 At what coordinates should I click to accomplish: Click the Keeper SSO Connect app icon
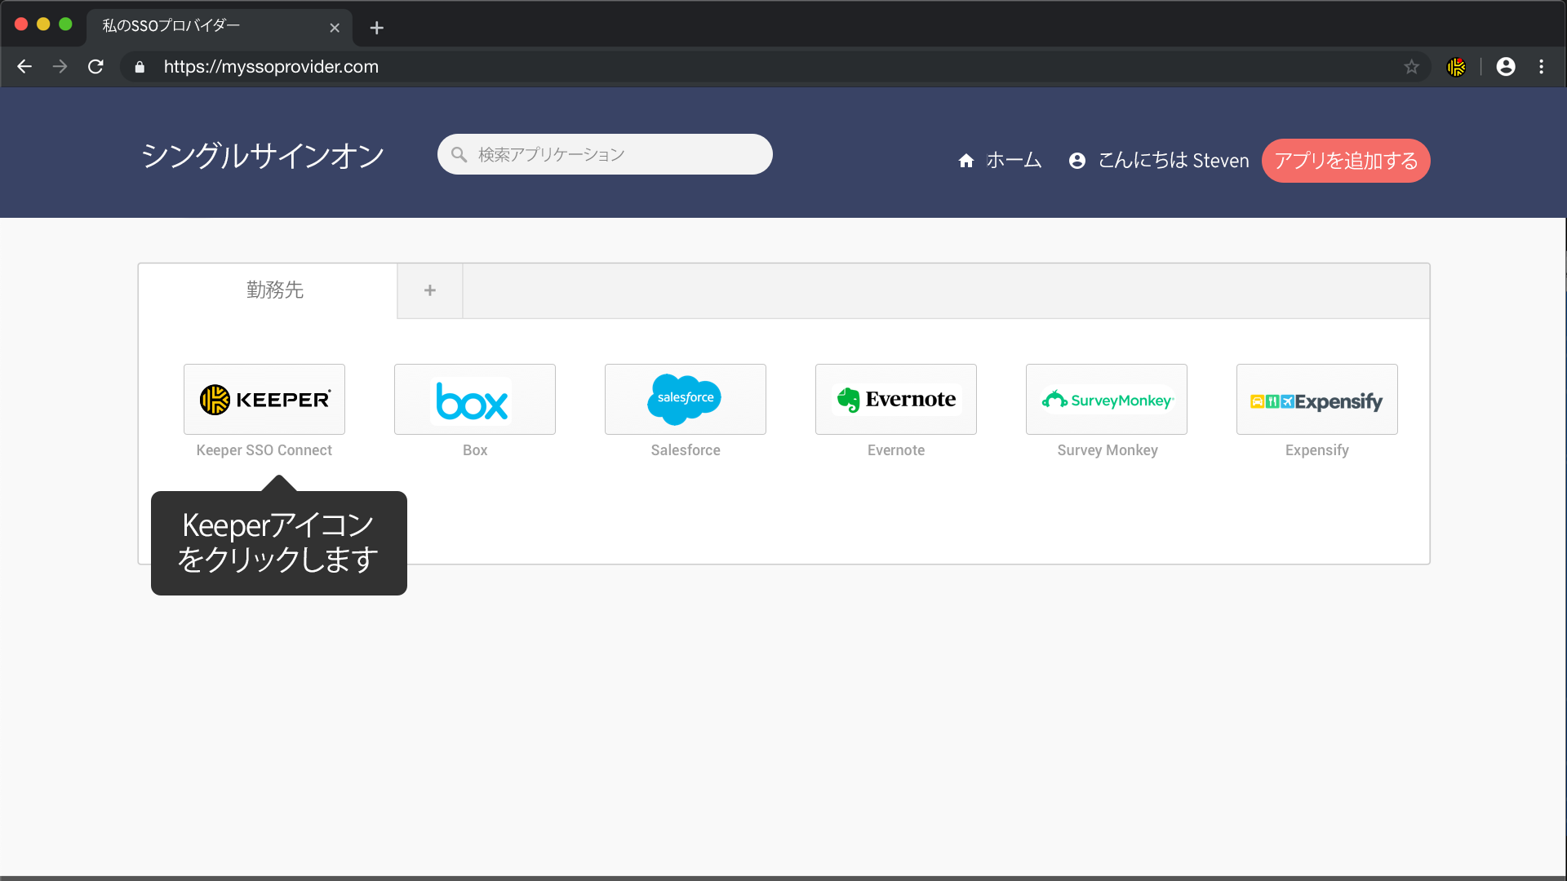(x=264, y=399)
